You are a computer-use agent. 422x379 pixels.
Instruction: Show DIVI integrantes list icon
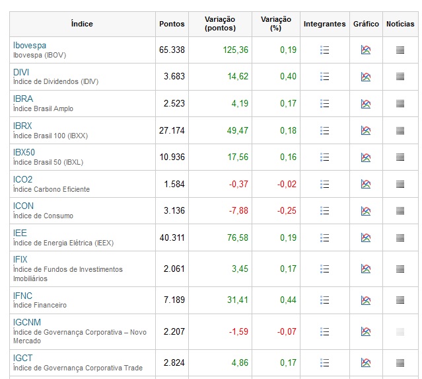(x=324, y=77)
